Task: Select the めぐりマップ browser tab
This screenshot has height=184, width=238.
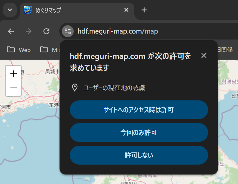Action: click(x=72, y=10)
